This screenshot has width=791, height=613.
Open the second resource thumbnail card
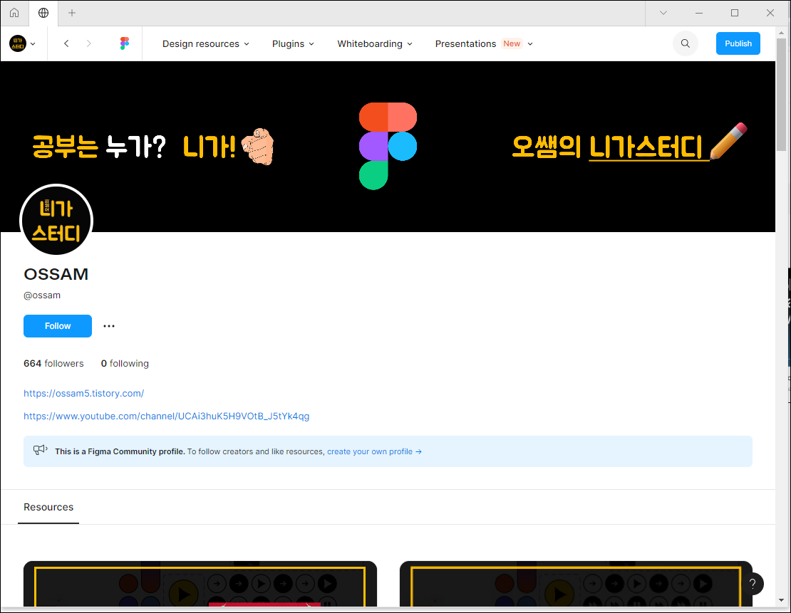[576, 584]
